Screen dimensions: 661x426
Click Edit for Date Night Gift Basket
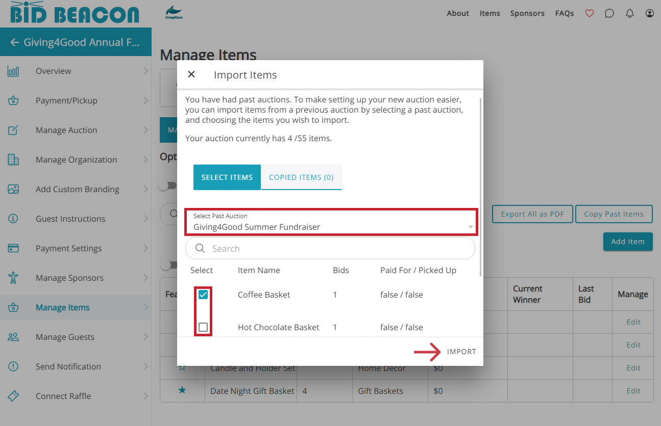click(x=633, y=391)
